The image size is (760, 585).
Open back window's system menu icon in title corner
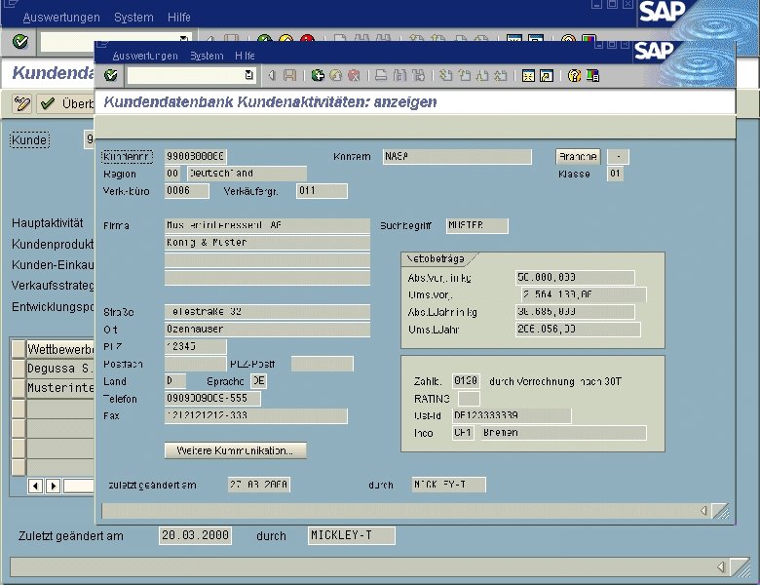[x=11, y=3]
